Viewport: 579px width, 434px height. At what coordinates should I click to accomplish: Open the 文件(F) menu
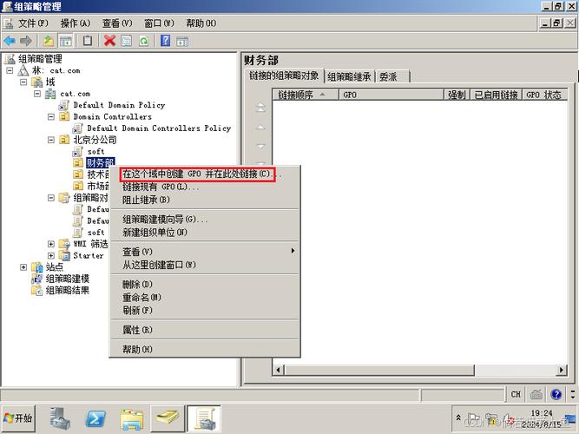click(33, 23)
